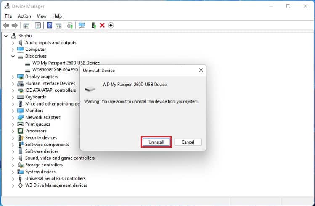315x206 pixels.
Task: Click the Disk drives category icon
Action: (x=20, y=57)
